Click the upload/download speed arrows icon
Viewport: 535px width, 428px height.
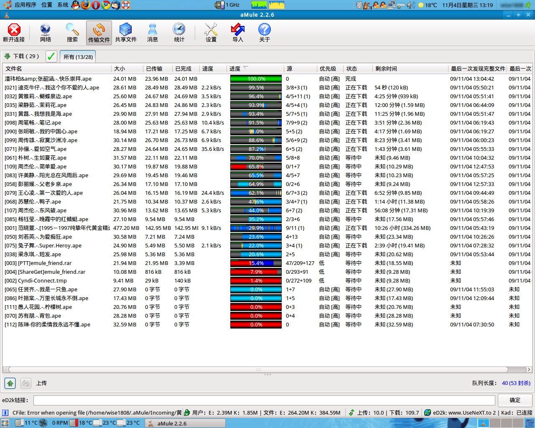coord(352,413)
